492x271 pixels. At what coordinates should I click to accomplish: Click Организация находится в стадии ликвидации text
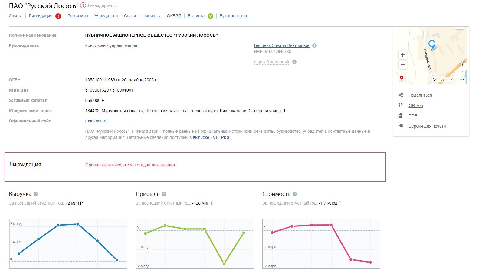(130, 165)
